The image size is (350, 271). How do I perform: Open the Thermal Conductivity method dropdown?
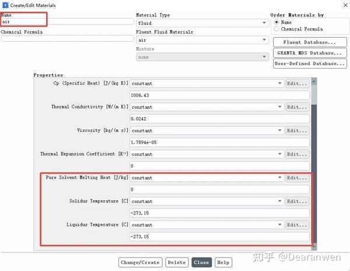pyautogui.click(x=206, y=107)
